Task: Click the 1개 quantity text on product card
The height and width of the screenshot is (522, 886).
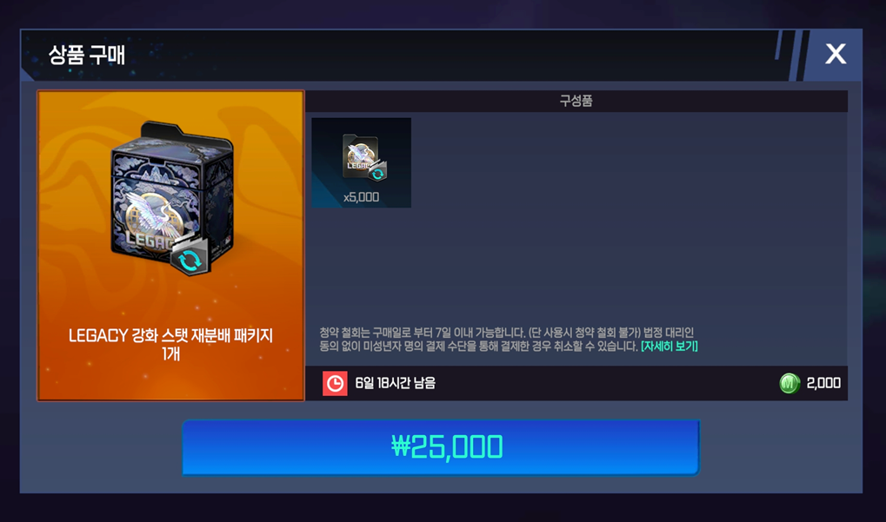Action: coord(170,354)
